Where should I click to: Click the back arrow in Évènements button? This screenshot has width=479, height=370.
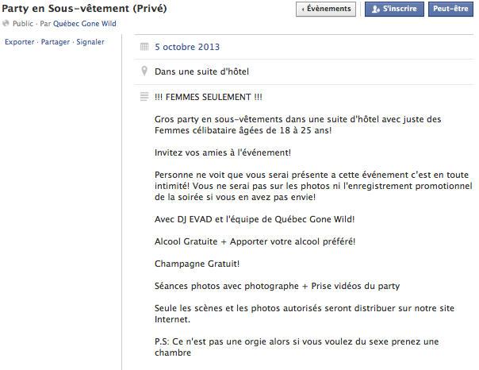click(x=303, y=10)
